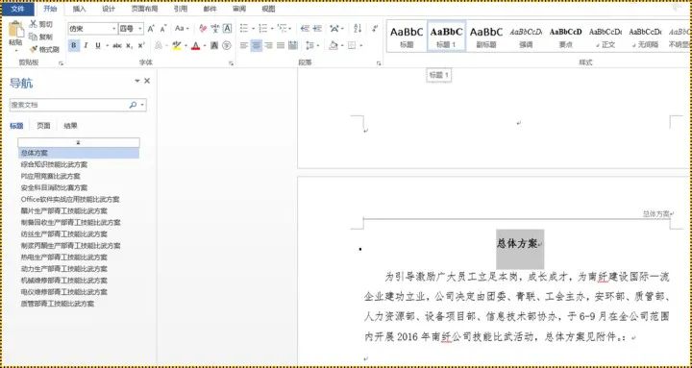692x368 pixels.
Task: Jump to Office软件实战应用技能比武方案 heading
Action: coord(70,200)
